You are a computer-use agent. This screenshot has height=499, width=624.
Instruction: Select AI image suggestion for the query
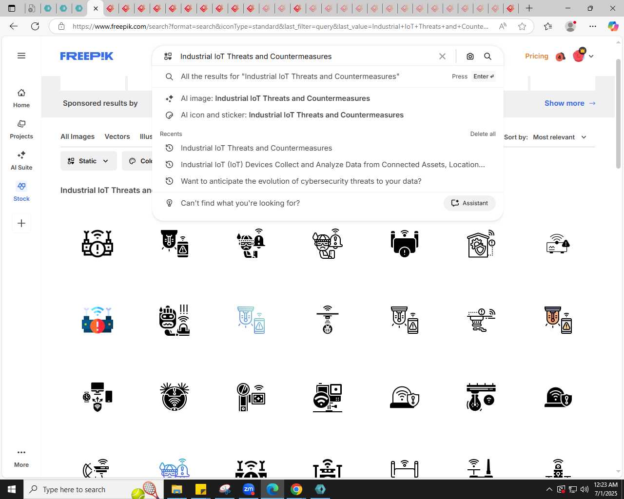click(x=328, y=98)
